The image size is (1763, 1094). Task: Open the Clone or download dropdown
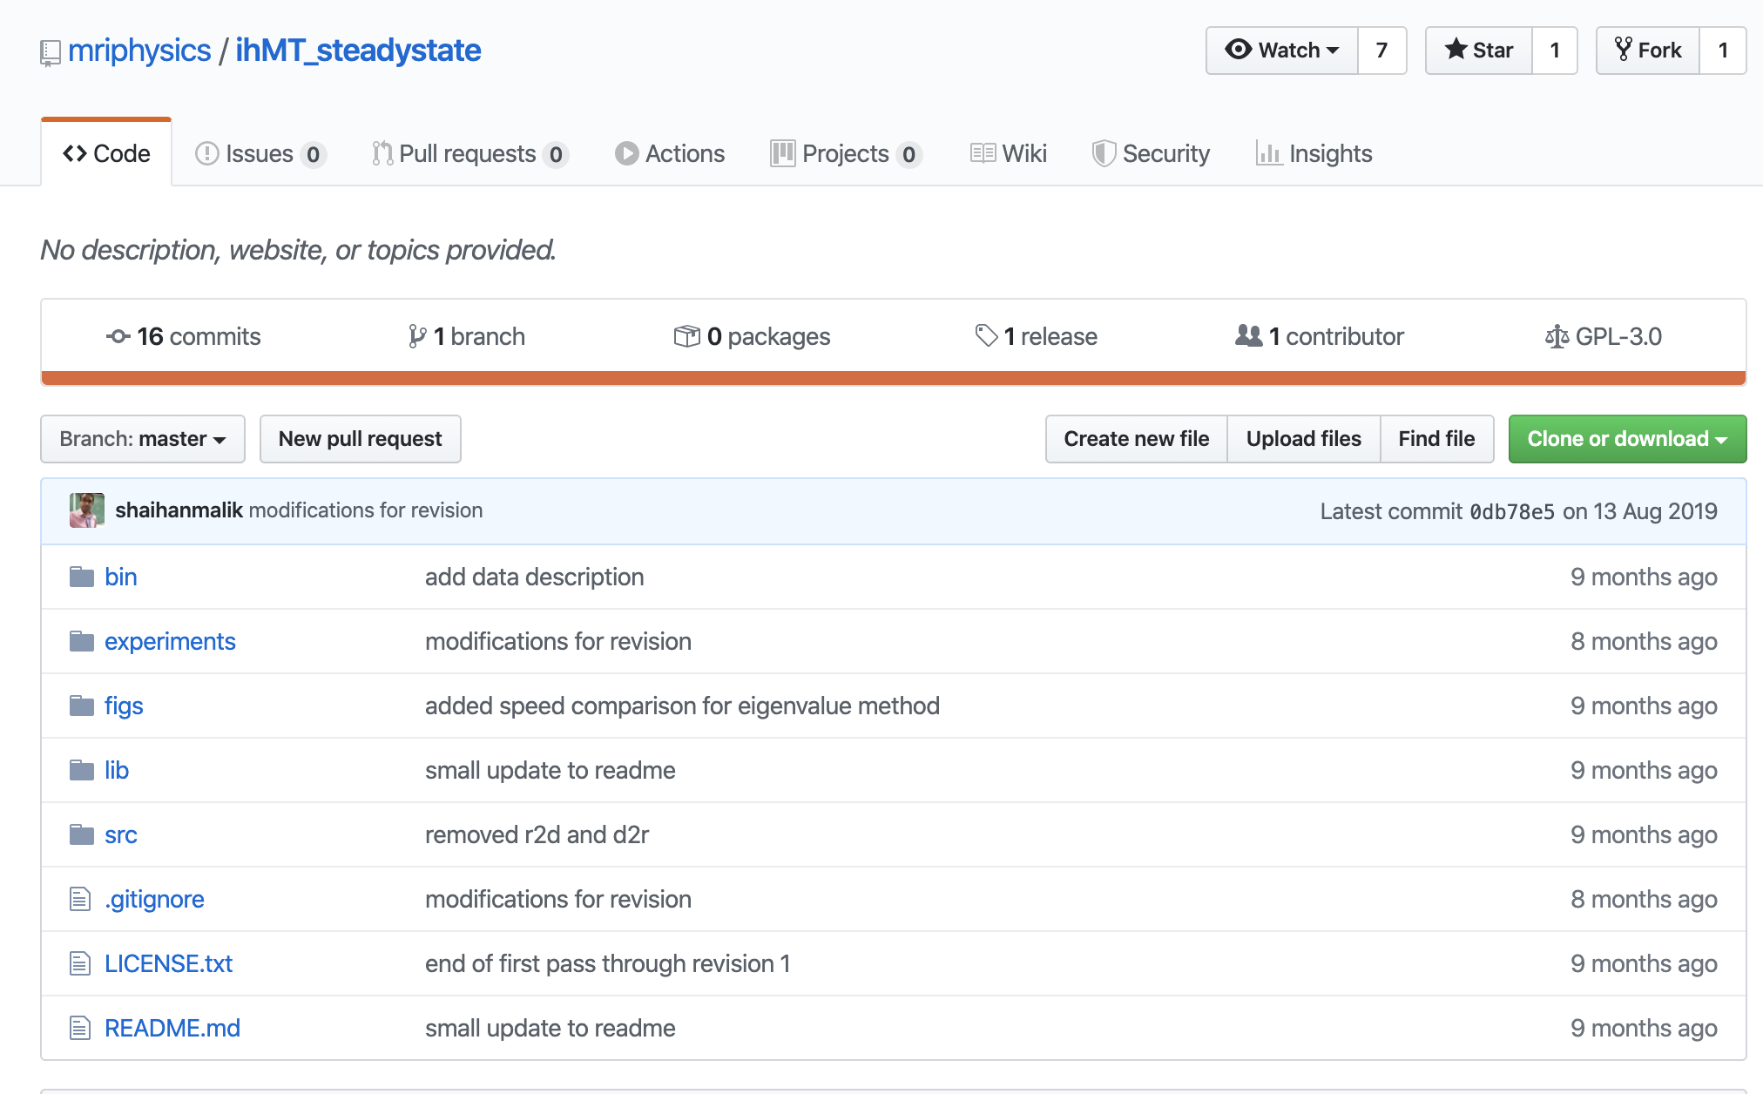click(1626, 439)
